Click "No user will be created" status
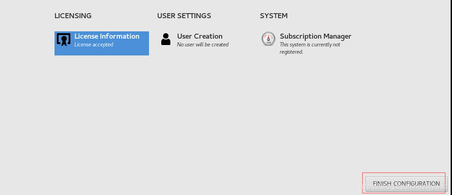452x195 pixels. tap(203, 45)
